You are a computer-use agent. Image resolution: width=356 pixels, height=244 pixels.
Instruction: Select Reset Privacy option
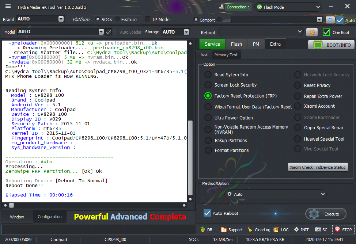click(298, 85)
